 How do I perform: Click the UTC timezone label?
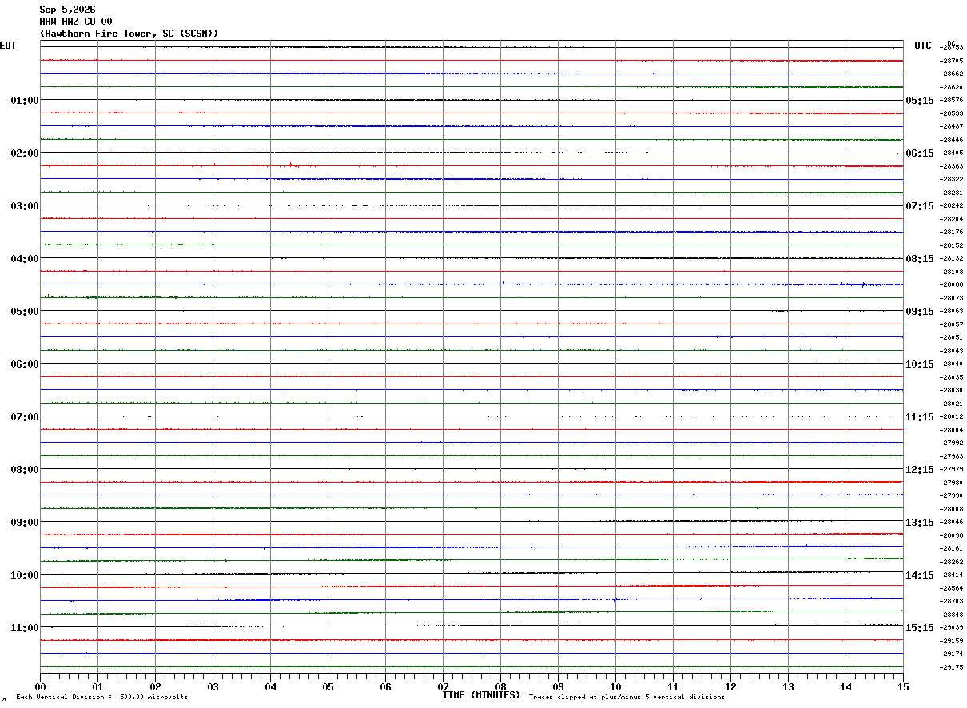pos(923,46)
